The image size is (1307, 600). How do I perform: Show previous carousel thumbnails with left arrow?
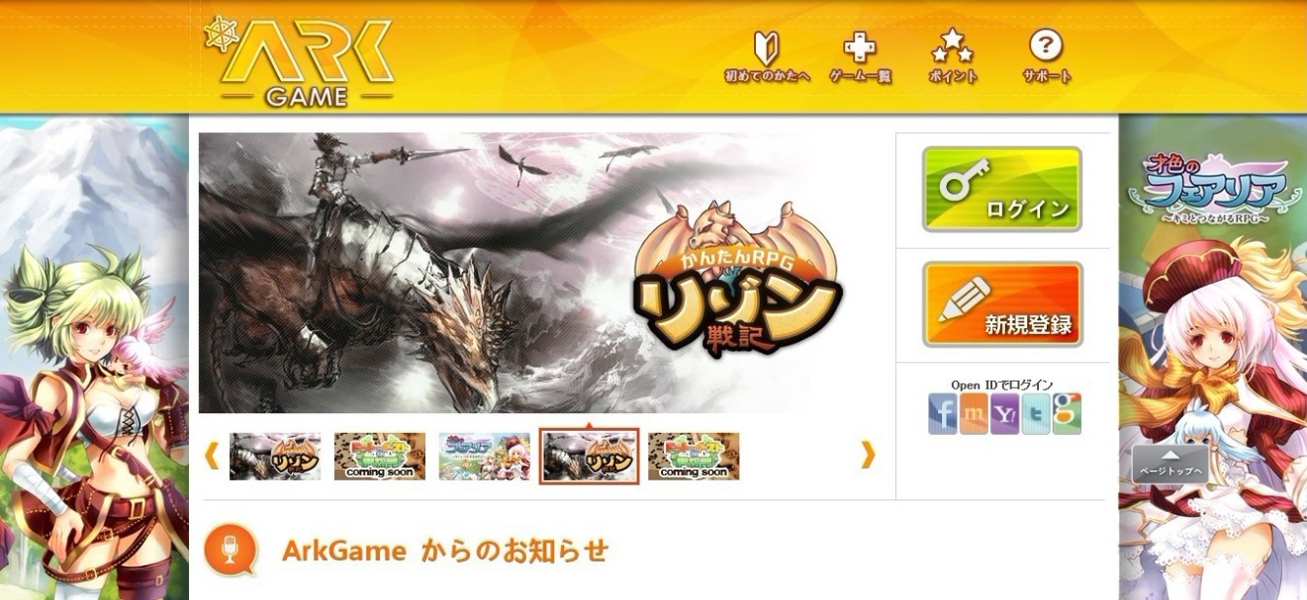tap(211, 455)
